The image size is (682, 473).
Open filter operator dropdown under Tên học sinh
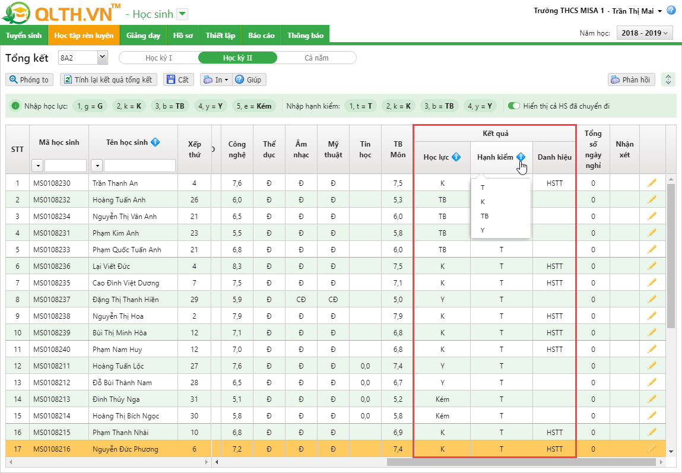[x=97, y=166]
